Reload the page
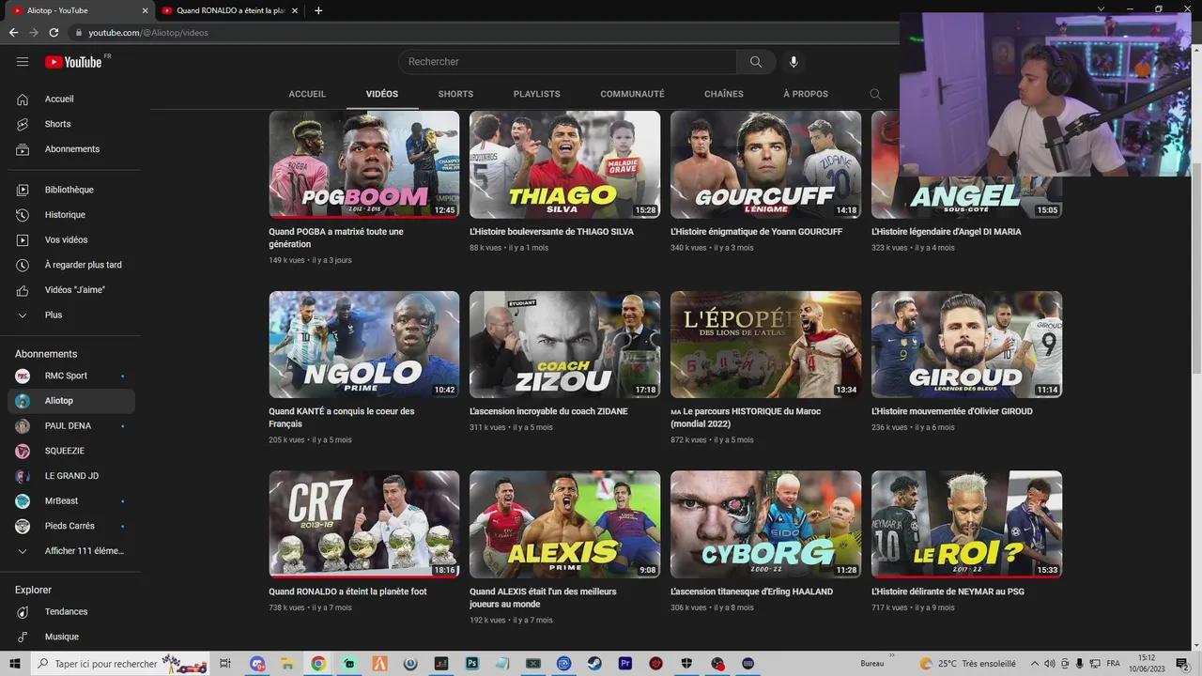Screen dimensions: 1202x676 point(54,32)
